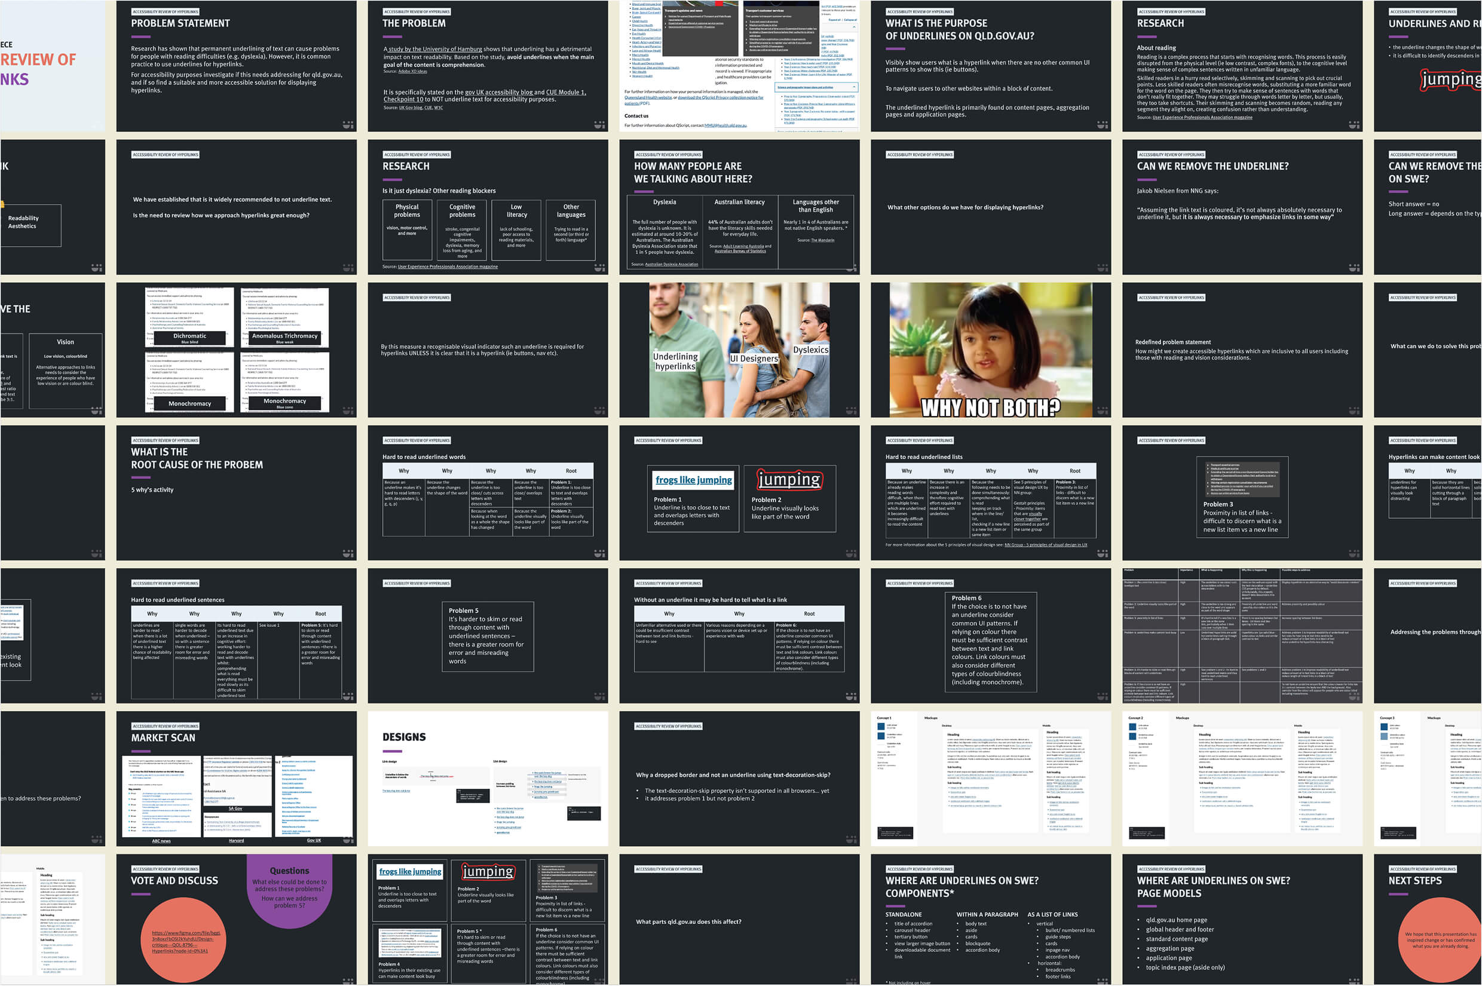Select the Jakob Nielsen quote slide
Viewport: 1482px width, 986px height.
pos(1242,207)
